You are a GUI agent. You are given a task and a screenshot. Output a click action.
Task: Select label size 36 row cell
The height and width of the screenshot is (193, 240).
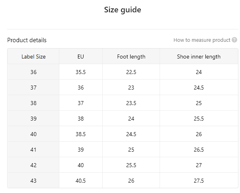[33, 72]
